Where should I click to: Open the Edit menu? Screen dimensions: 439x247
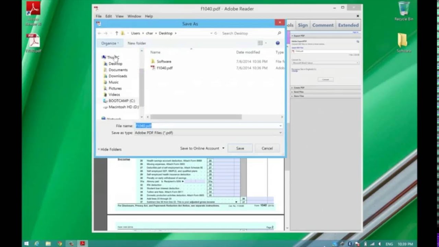pyautogui.click(x=108, y=16)
